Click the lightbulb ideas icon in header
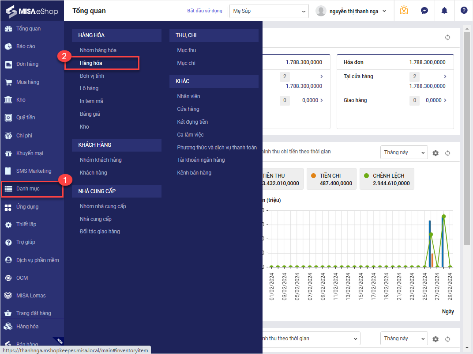Screen dimensions: 473x354 coord(404,11)
